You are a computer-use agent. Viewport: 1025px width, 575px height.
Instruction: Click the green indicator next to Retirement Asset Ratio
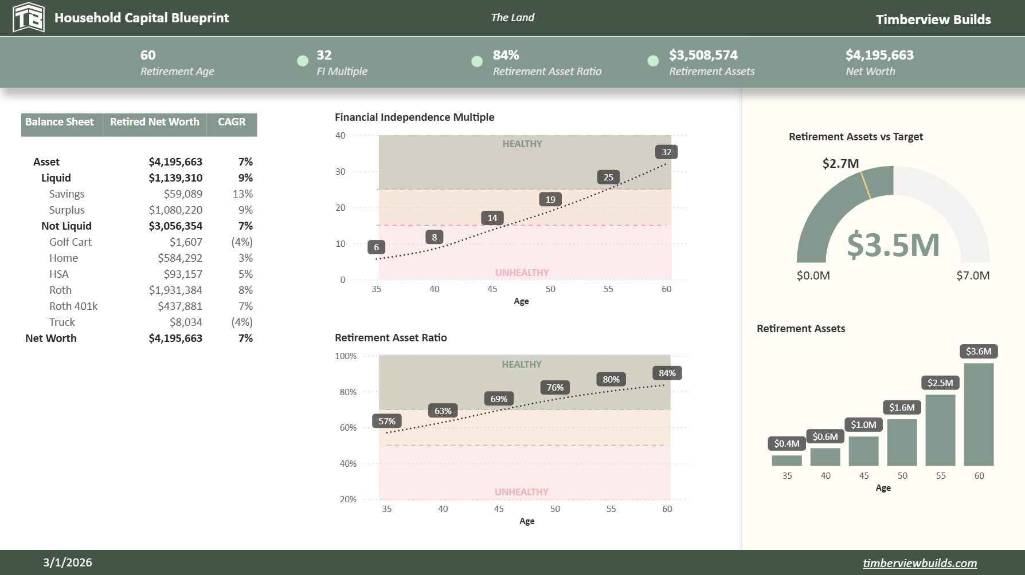pos(476,61)
